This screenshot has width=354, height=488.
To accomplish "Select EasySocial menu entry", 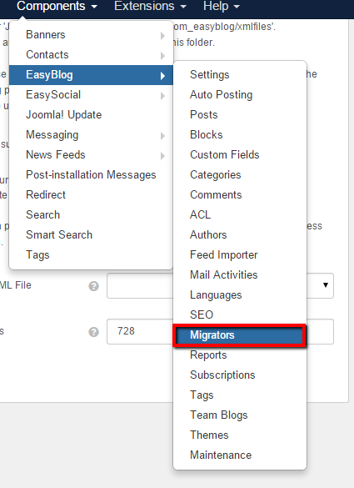I will pos(91,95).
